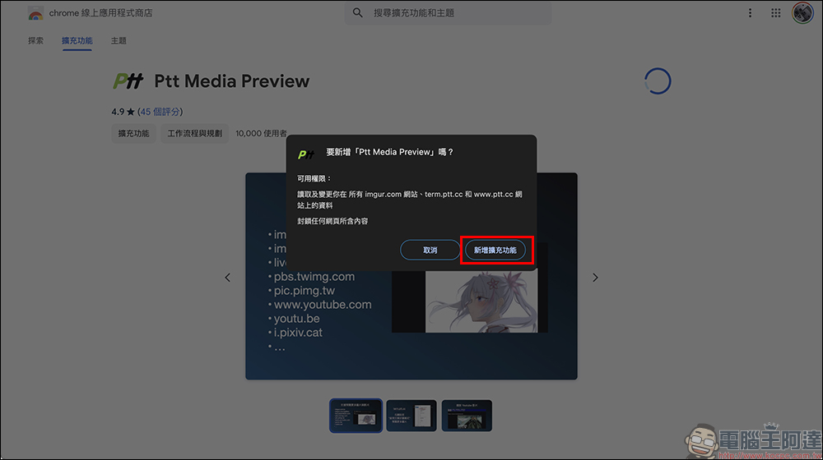Viewport: 823px width, 460px height.
Task: Click the anime girl preview image
Action: click(481, 301)
